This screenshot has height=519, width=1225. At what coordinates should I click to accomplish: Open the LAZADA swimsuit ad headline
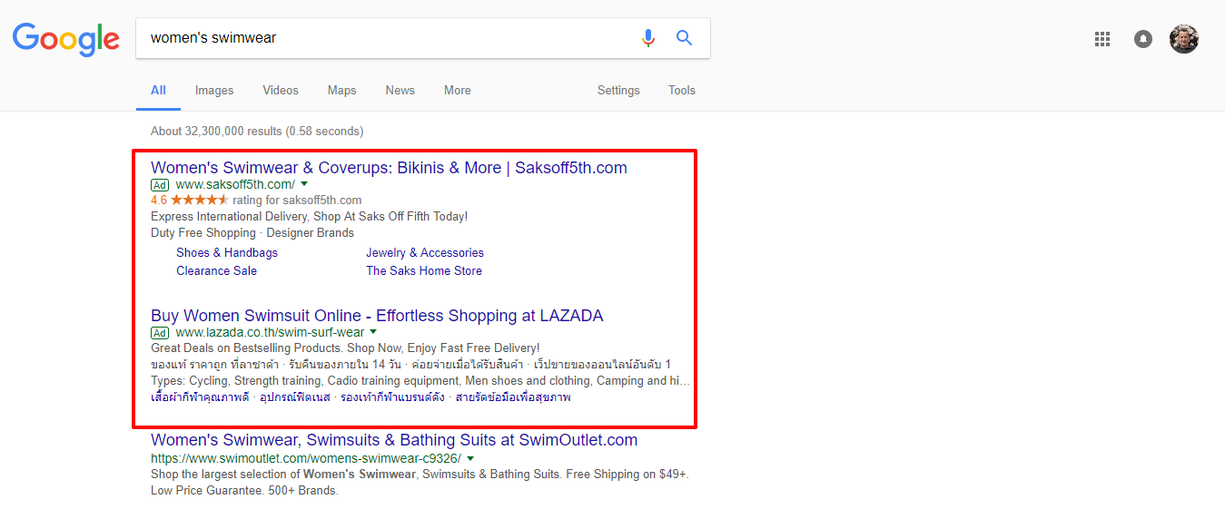click(x=377, y=316)
